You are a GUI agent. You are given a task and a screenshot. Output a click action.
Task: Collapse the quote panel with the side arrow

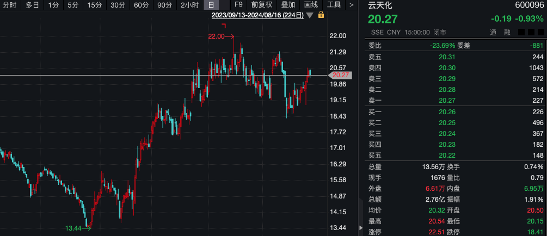click(x=361, y=228)
